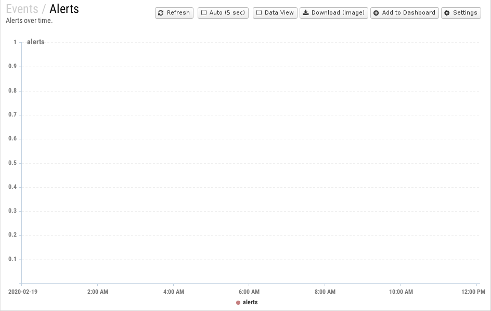Image resolution: width=491 pixels, height=311 pixels.
Task: Click the alerts y-axis title
Action: point(36,42)
